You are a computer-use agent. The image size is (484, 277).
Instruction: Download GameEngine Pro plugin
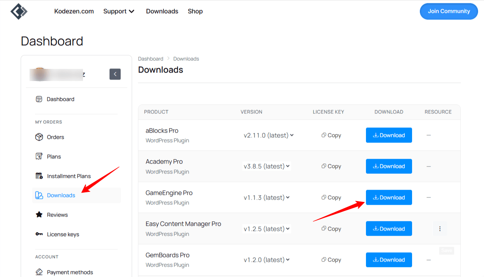[x=389, y=197]
